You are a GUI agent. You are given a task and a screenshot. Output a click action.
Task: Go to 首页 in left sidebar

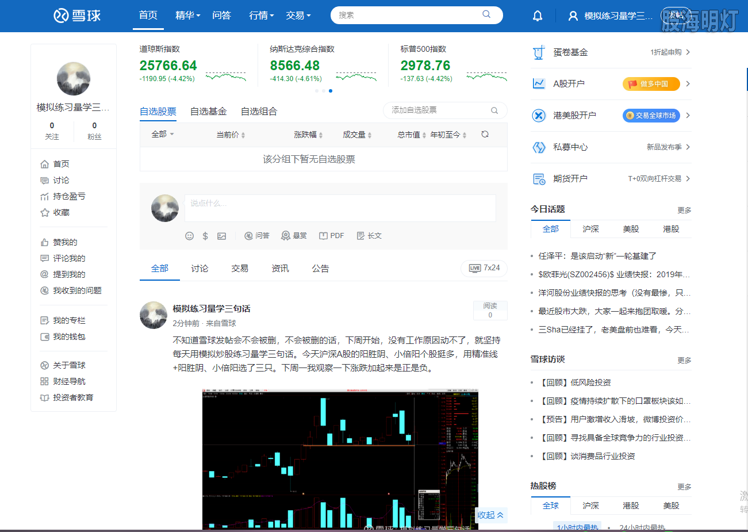(x=55, y=164)
